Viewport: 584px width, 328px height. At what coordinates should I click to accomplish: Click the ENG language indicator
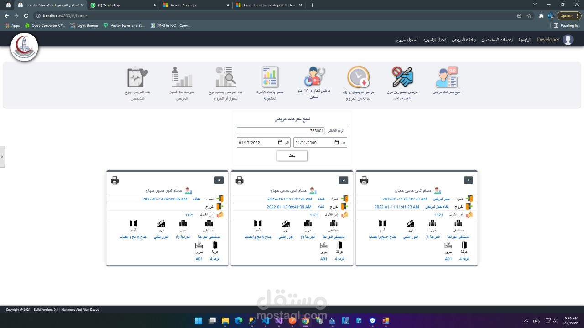[x=537, y=321]
